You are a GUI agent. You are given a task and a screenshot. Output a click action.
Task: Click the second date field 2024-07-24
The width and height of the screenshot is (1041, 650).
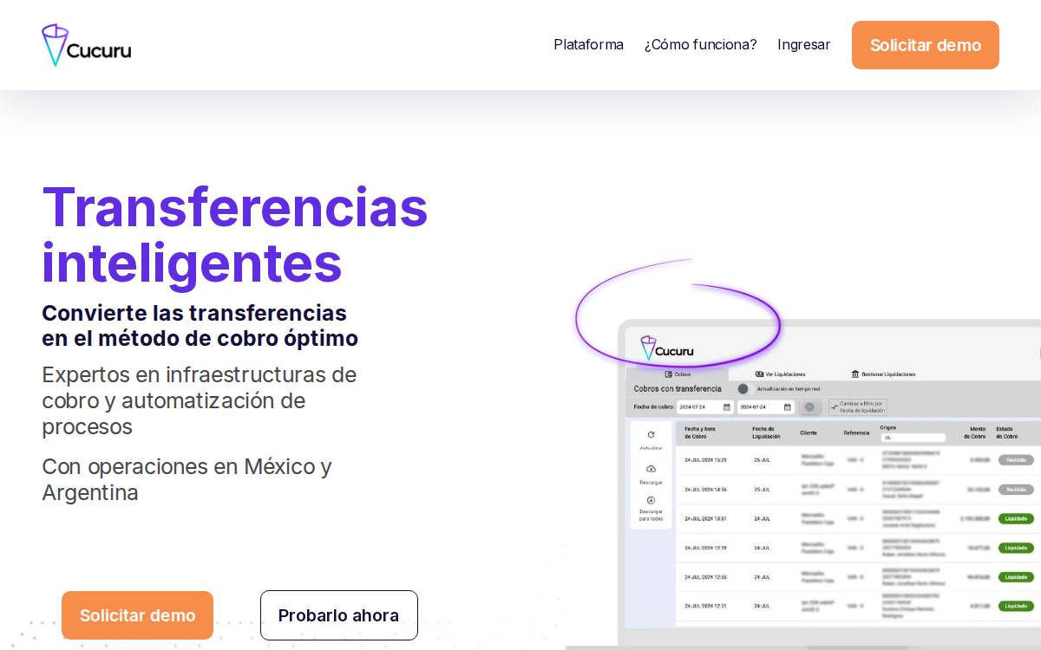pyautogui.click(x=765, y=406)
